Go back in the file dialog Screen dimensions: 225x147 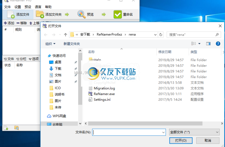[46, 35]
